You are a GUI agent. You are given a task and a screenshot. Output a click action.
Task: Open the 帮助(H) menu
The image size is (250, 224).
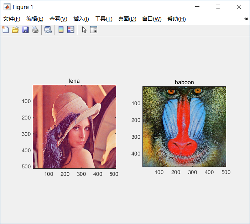177,19
